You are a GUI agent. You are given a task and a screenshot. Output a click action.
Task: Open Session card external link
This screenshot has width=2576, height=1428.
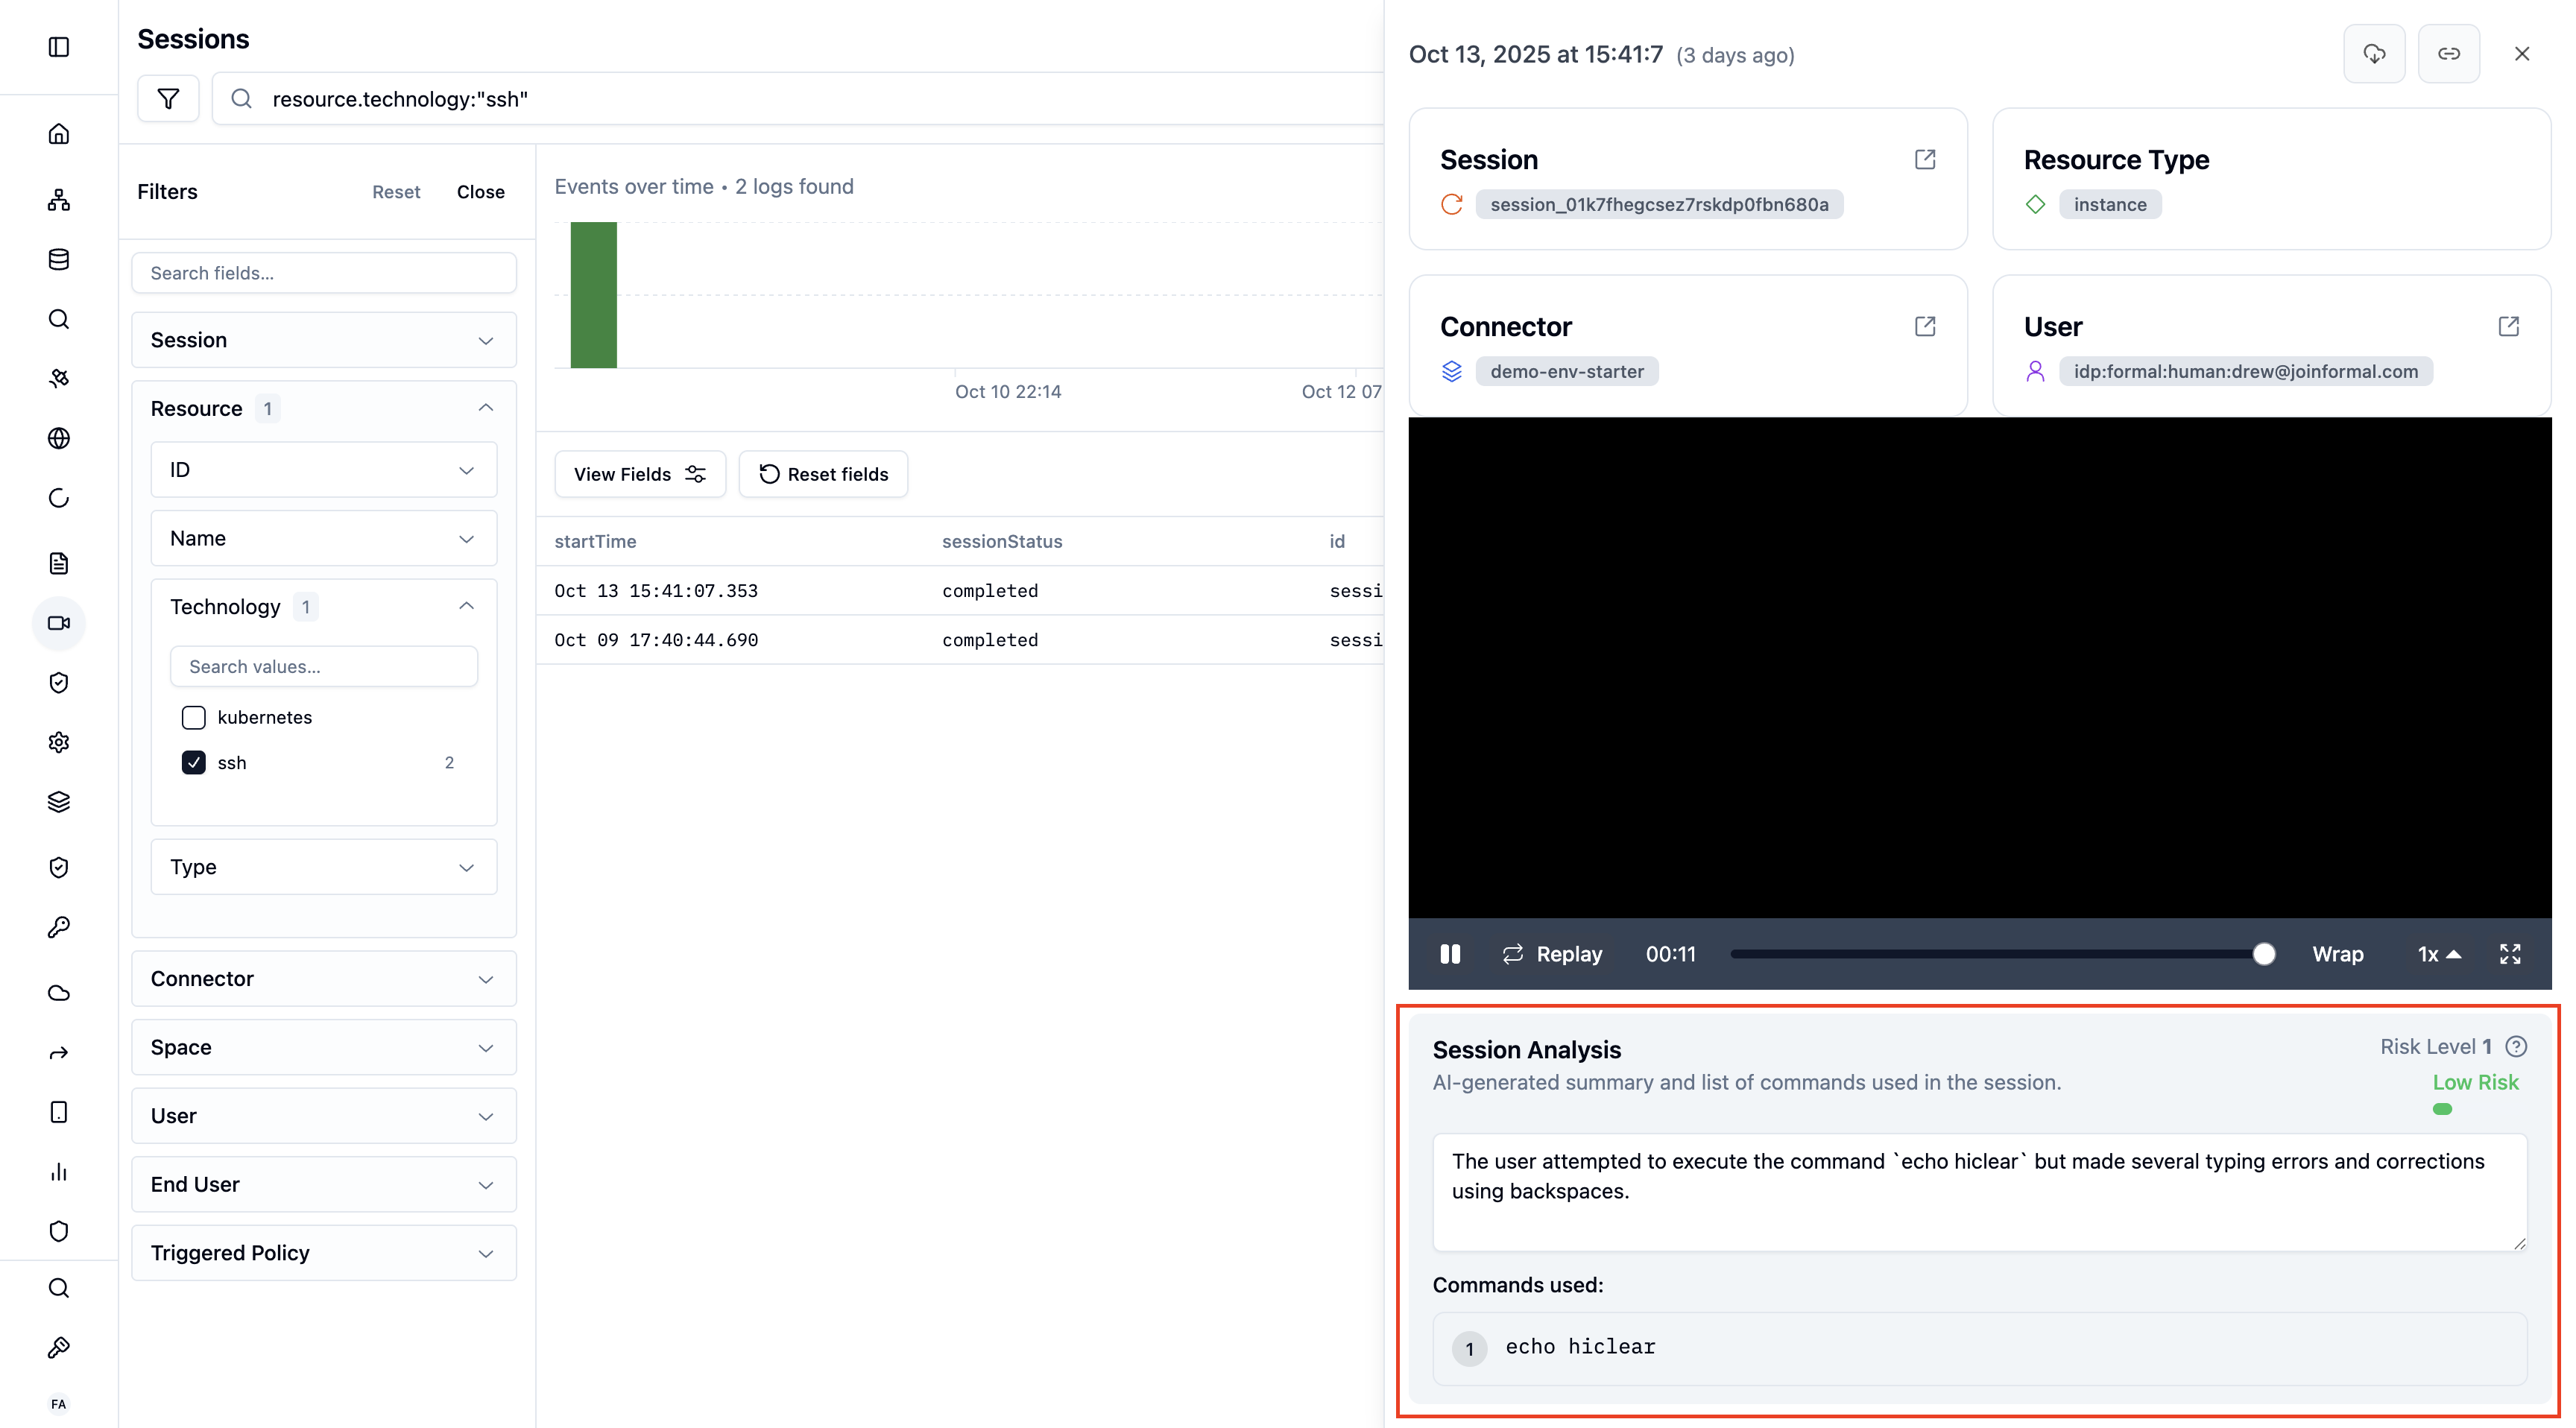point(1925,160)
